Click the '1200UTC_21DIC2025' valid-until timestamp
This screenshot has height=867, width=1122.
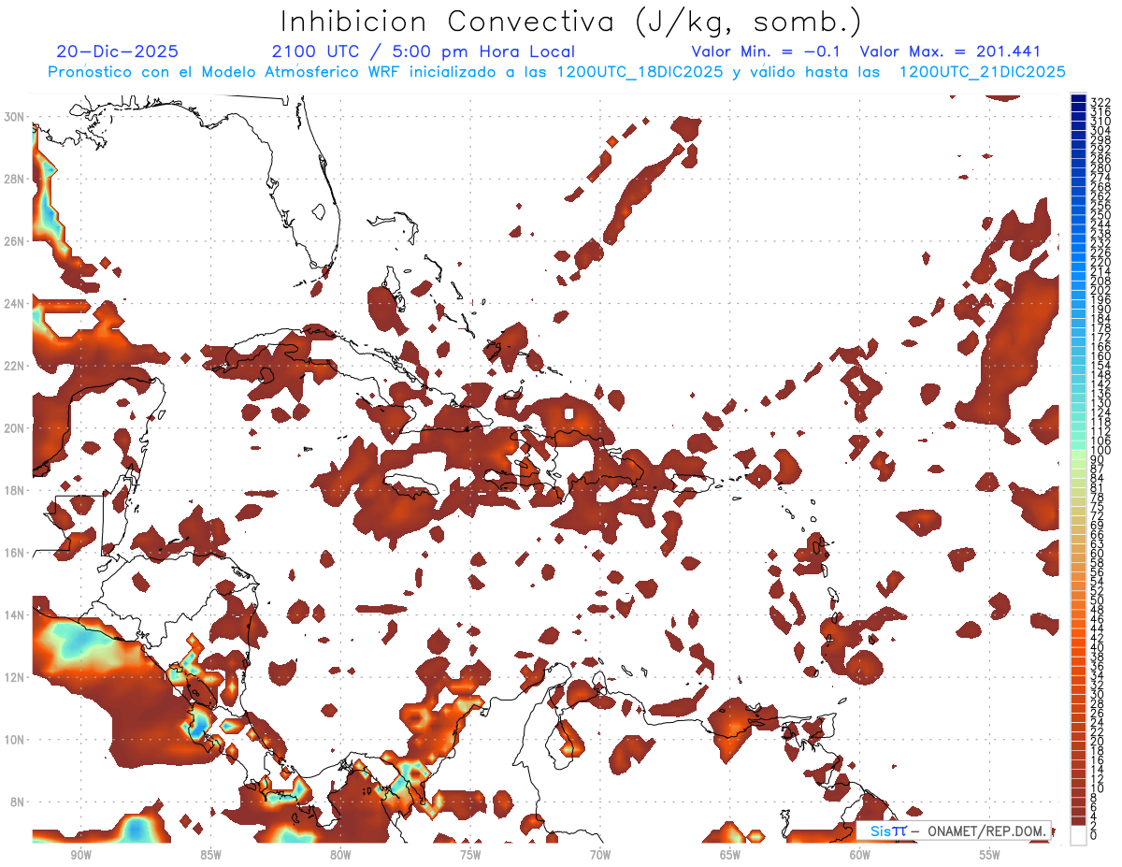(982, 72)
